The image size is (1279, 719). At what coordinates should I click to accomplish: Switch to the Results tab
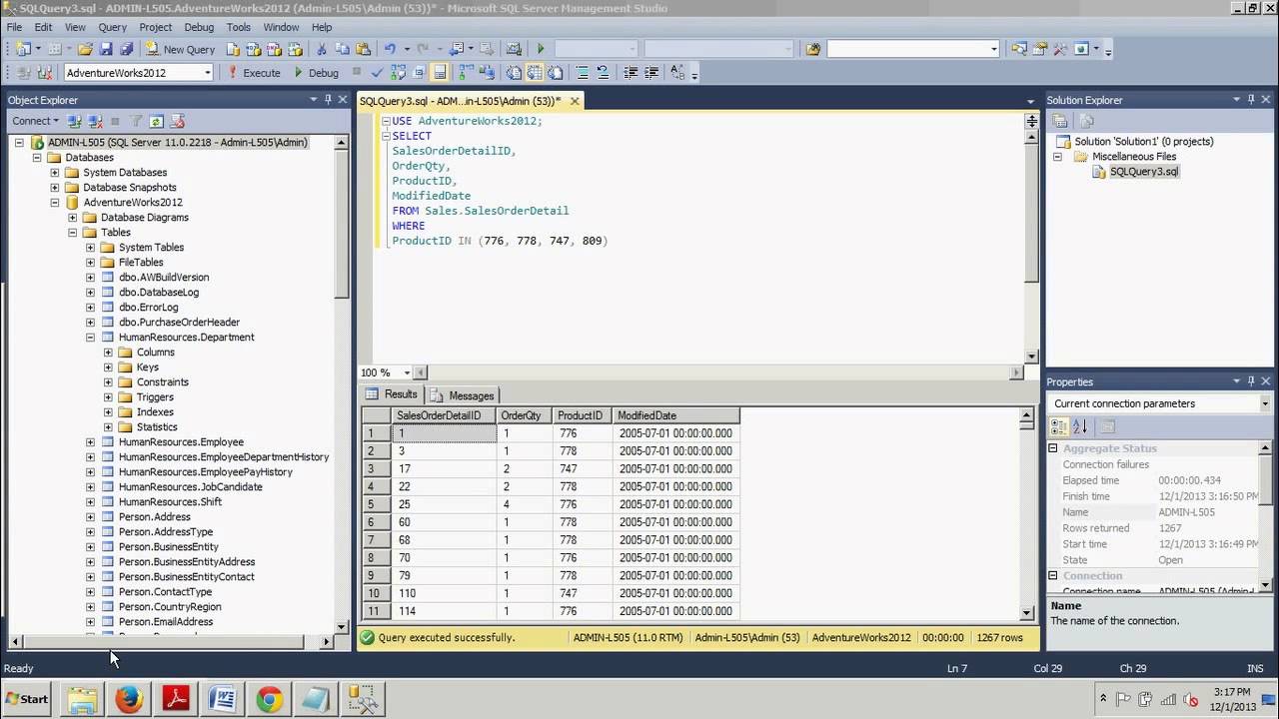click(392, 394)
